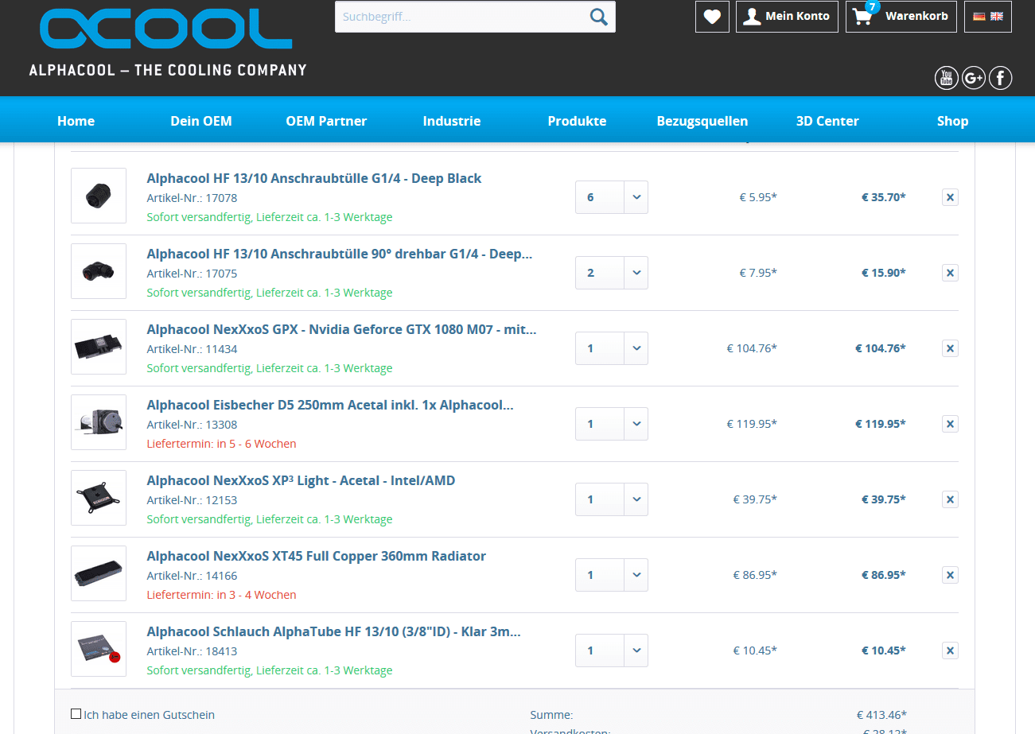Open the Dein OEM menu item
Viewport: 1035px width, 734px height.
click(x=201, y=121)
